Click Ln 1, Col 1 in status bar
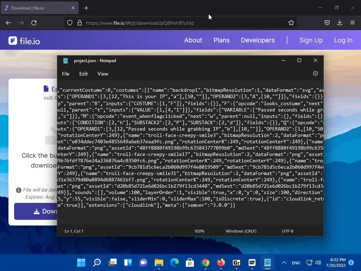Image resolution: width=361 pixels, height=271 pixels. coord(74,231)
